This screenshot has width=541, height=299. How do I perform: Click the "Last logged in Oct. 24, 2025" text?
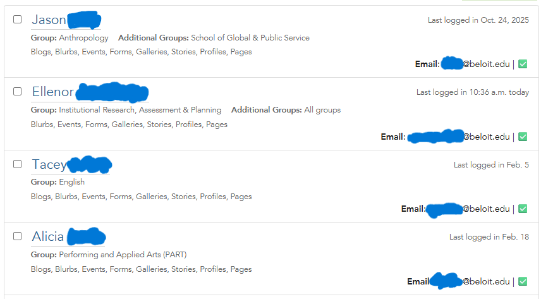coord(478,20)
